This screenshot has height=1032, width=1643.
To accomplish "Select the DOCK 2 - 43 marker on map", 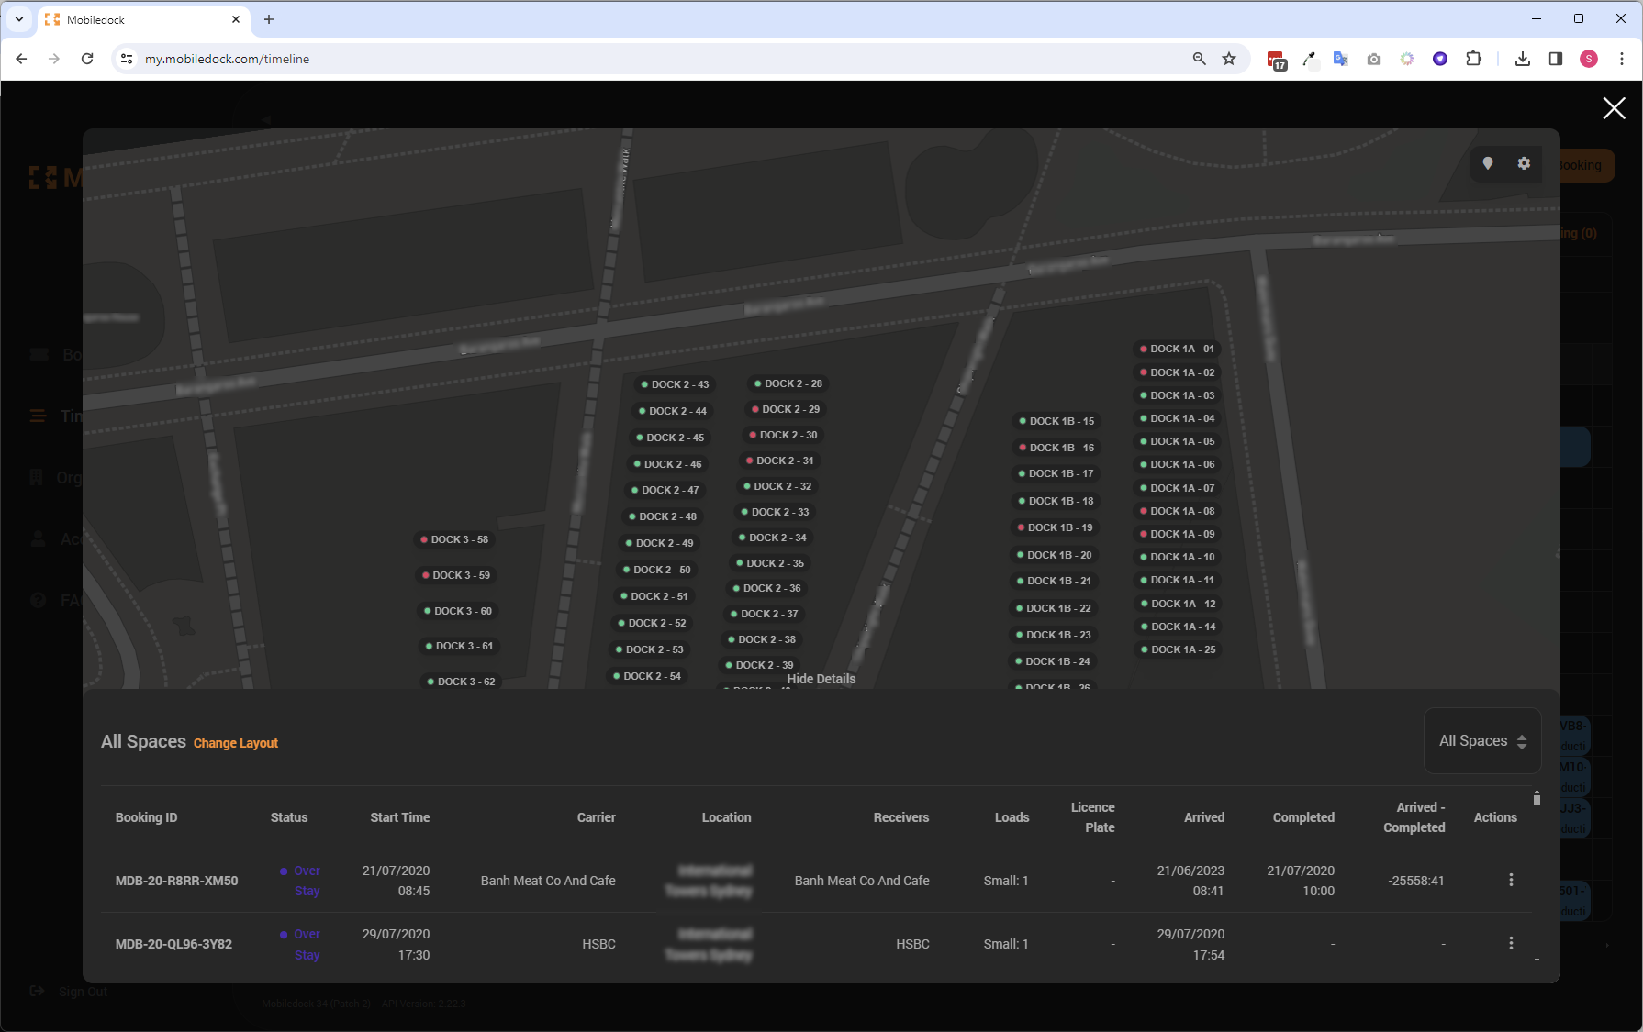I will click(675, 384).
